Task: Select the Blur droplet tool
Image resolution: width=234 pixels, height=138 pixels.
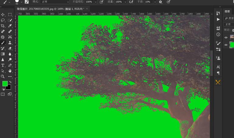Action: coord(10,54)
